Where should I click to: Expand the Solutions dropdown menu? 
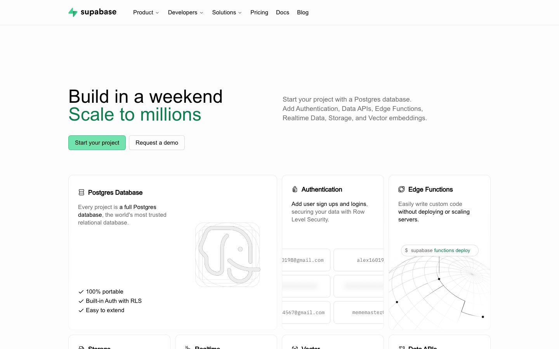coord(227,12)
